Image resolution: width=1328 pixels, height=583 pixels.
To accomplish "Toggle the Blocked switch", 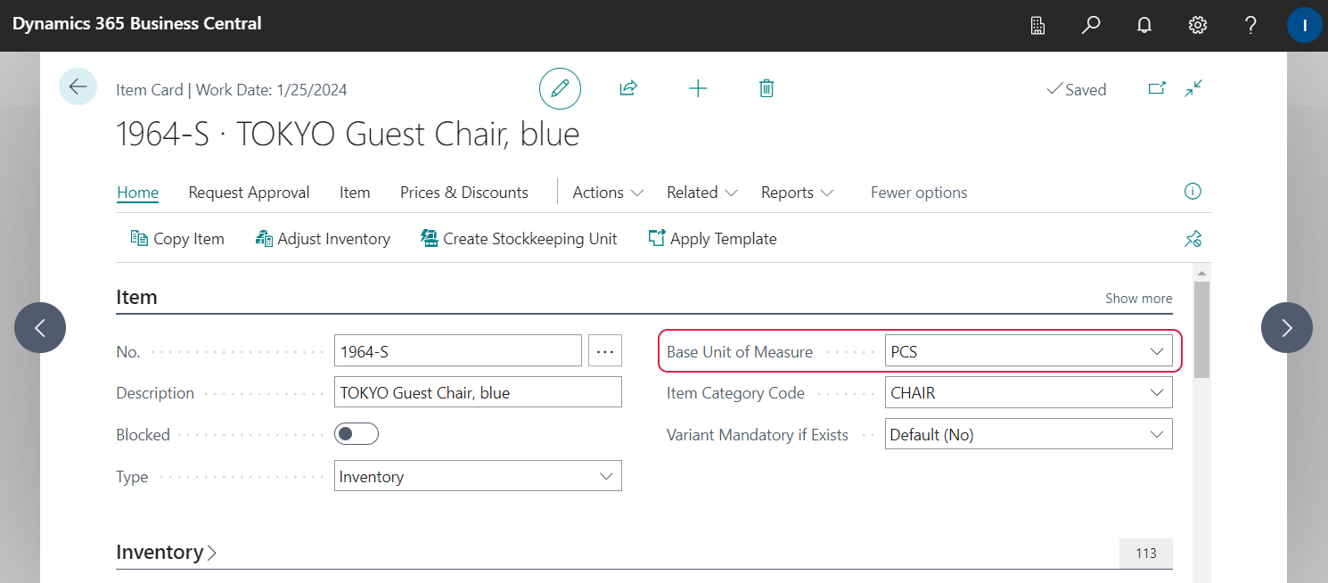I will click(x=357, y=434).
